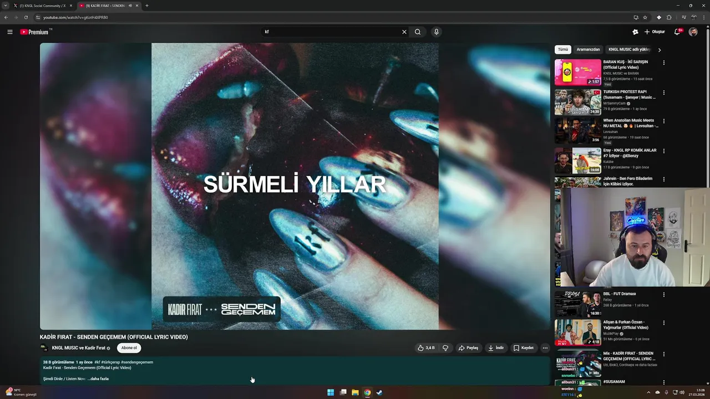Open a new browser tab with plus

point(147,6)
